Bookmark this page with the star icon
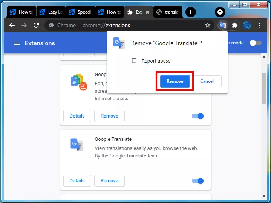This screenshot has width=271, height=203. (208, 25)
